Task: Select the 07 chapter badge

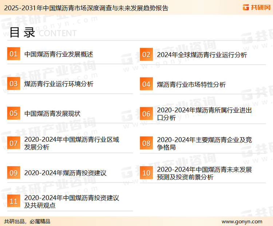Action: (x=13, y=143)
